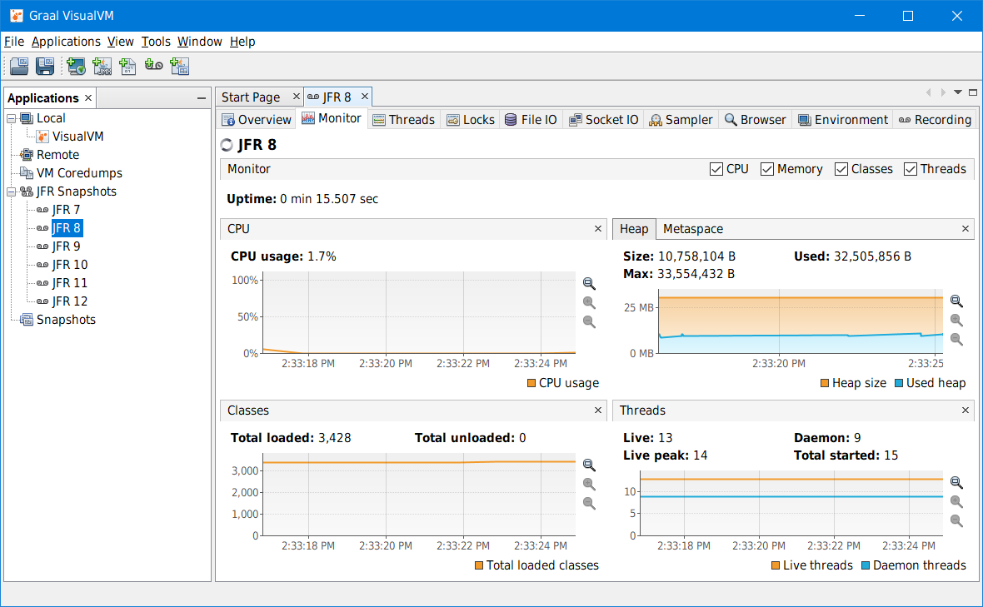Close the Classes chart panel
Screen dimensions: 983x607
598,410
